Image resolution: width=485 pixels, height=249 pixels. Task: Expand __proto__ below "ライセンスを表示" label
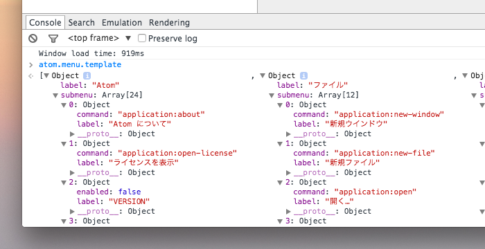tap(72, 172)
